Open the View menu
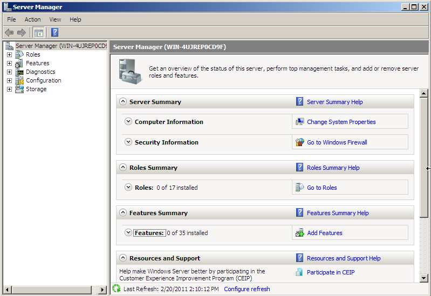Image resolution: width=431 pixels, height=296 pixels. click(55, 19)
